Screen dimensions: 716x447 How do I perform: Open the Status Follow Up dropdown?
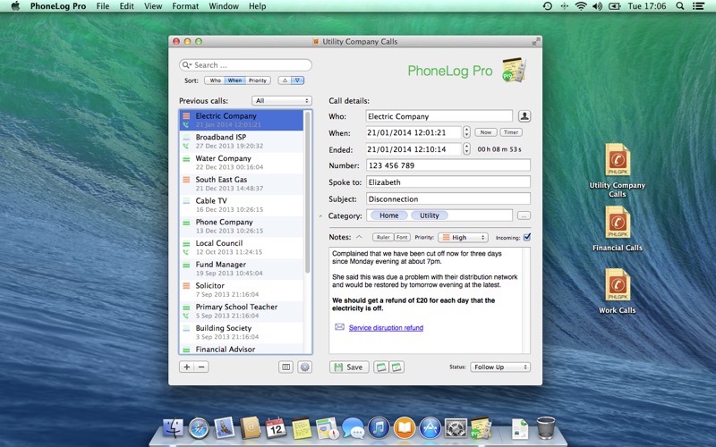[x=500, y=367]
